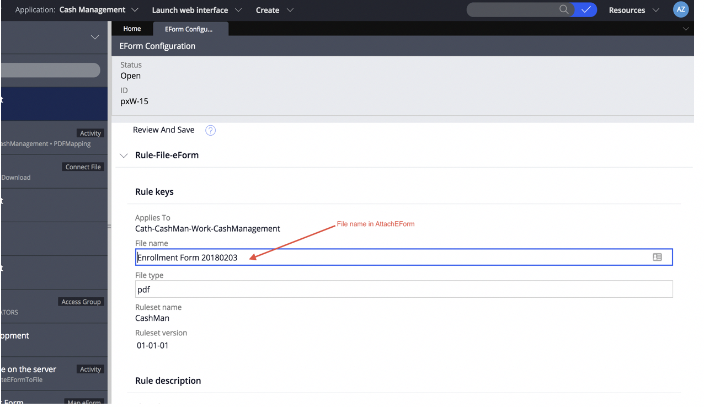The height and width of the screenshot is (407, 704).
Task: Click the Cath-CashMan-Work-CashManagement class text
Action: (x=207, y=228)
